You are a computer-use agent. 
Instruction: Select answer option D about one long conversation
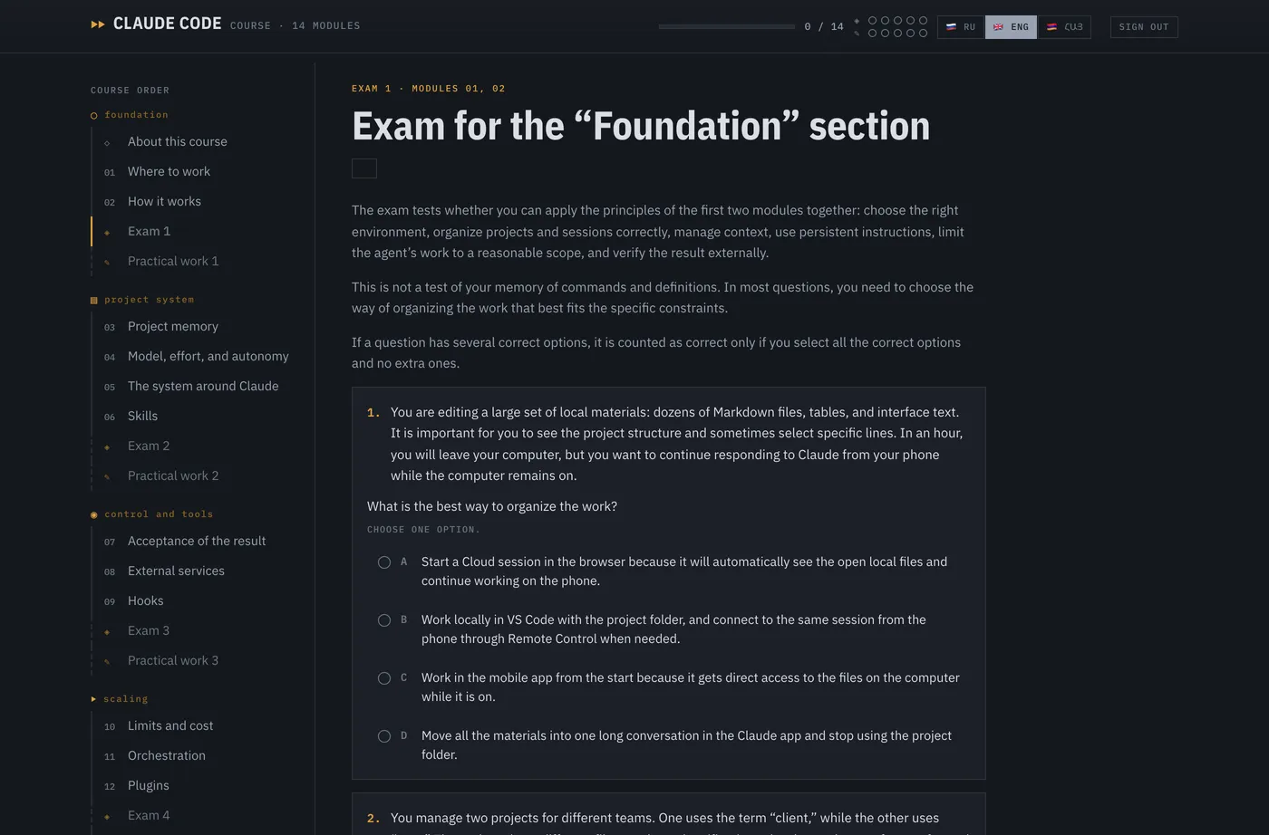point(384,736)
